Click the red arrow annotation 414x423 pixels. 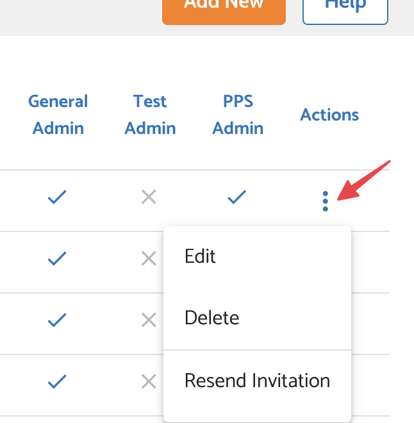365,181
